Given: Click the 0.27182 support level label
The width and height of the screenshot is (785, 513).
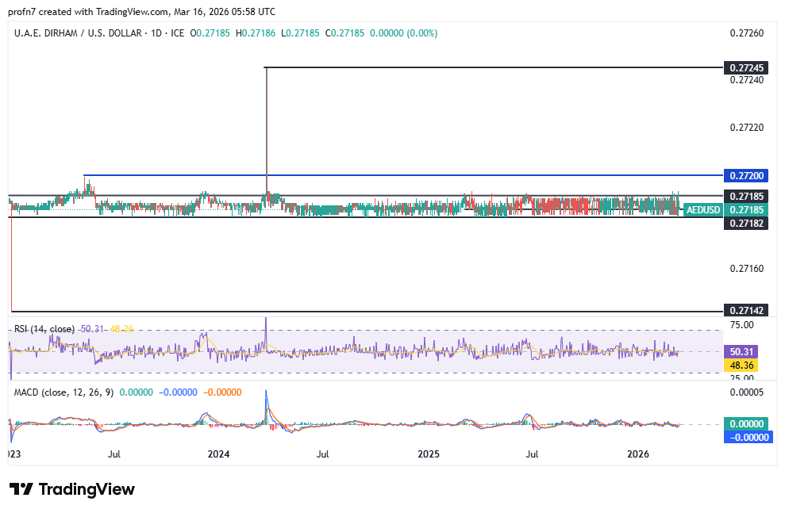Looking at the screenshot, I should (748, 224).
